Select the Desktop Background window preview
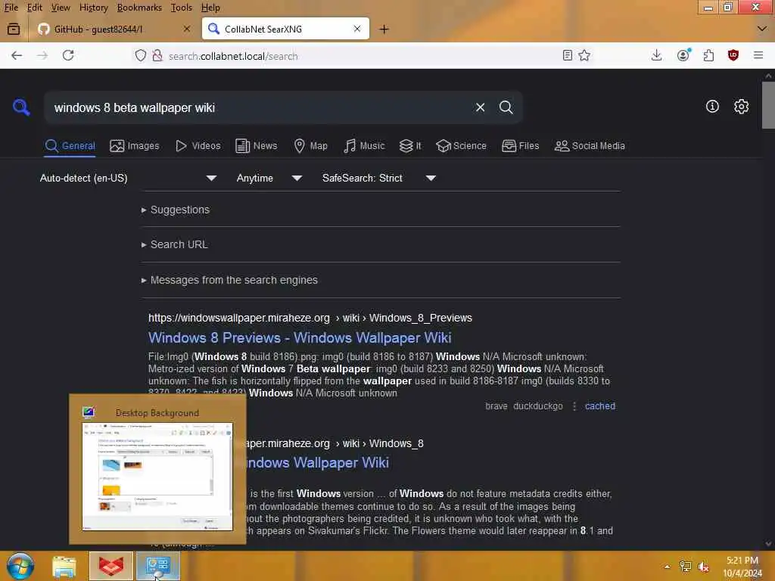775x581 pixels. [x=157, y=469]
